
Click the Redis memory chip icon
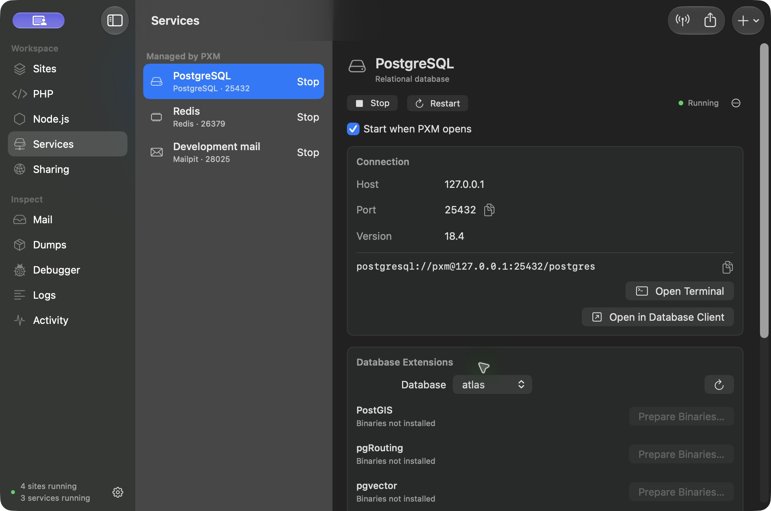pos(157,117)
